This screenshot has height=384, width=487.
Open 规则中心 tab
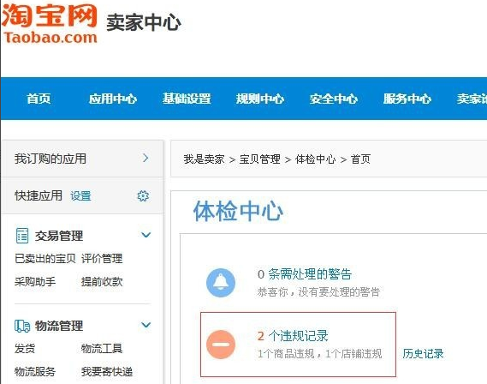(x=260, y=99)
